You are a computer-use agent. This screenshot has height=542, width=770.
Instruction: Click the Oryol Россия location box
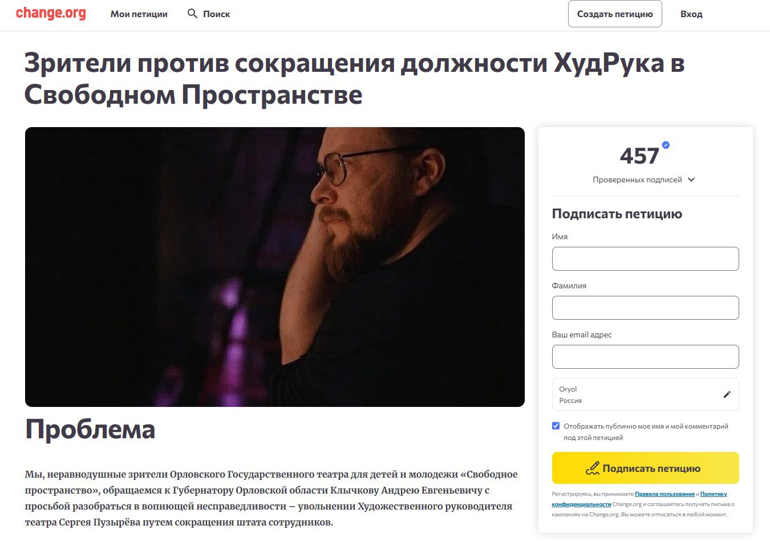[x=646, y=394]
